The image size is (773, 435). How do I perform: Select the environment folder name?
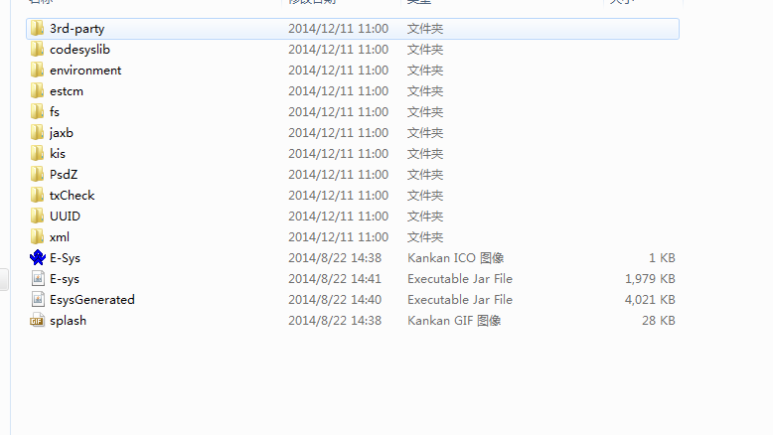85,71
